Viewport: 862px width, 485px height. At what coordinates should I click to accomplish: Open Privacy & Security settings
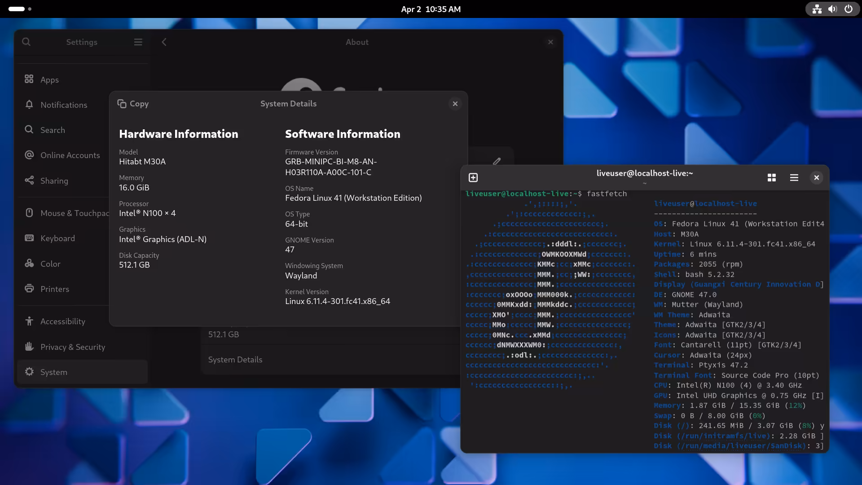72,347
